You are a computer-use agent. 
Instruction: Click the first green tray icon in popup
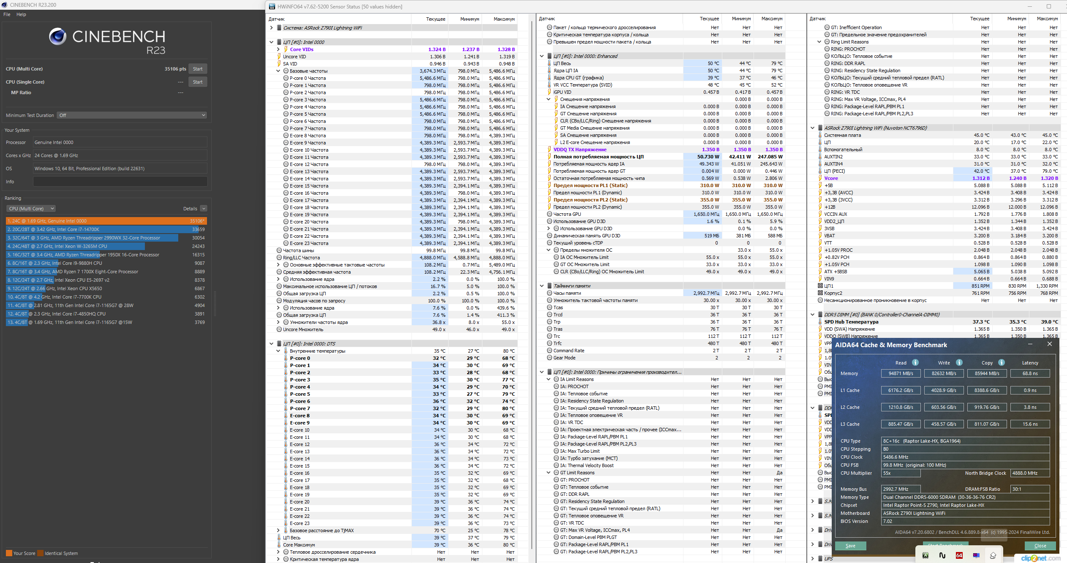[x=925, y=555]
